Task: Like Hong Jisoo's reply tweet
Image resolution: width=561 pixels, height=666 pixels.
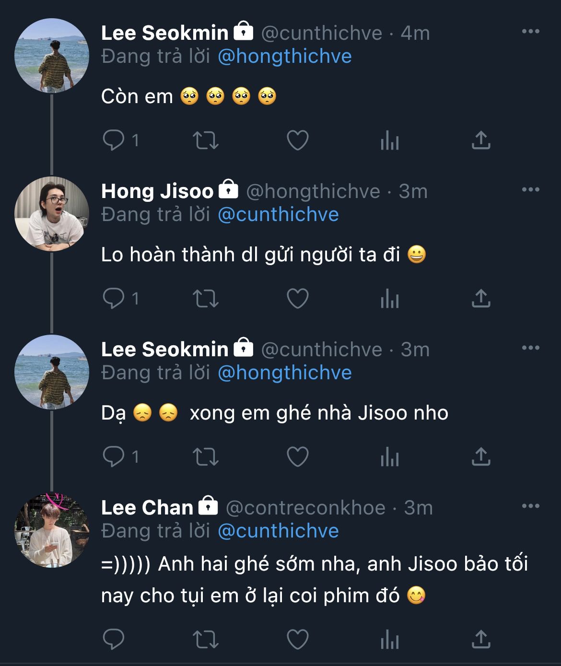Action: [297, 299]
